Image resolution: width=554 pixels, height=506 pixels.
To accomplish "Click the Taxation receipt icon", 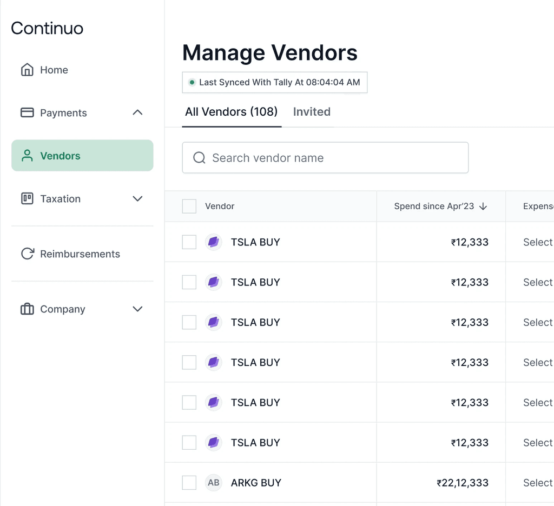I will tap(27, 198).
